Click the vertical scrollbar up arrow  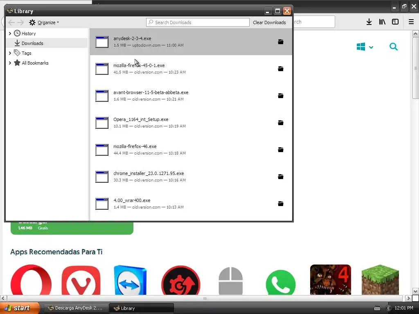coord(416,34)
